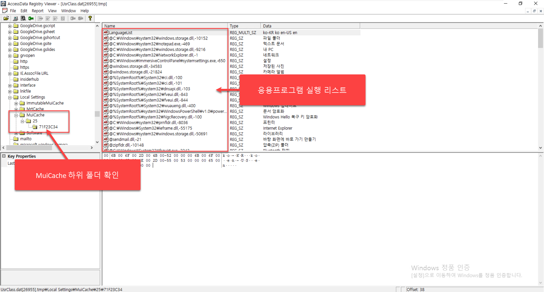Click the Data column header

coord(310,26)
